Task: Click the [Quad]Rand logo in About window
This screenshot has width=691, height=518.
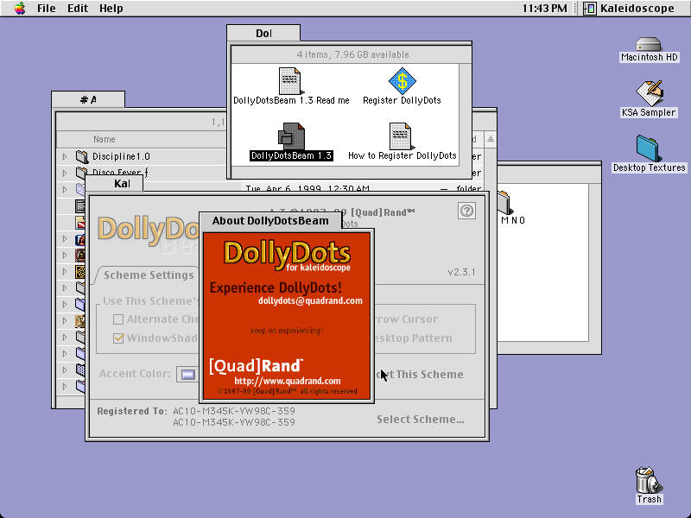Action: coord(256,365)
